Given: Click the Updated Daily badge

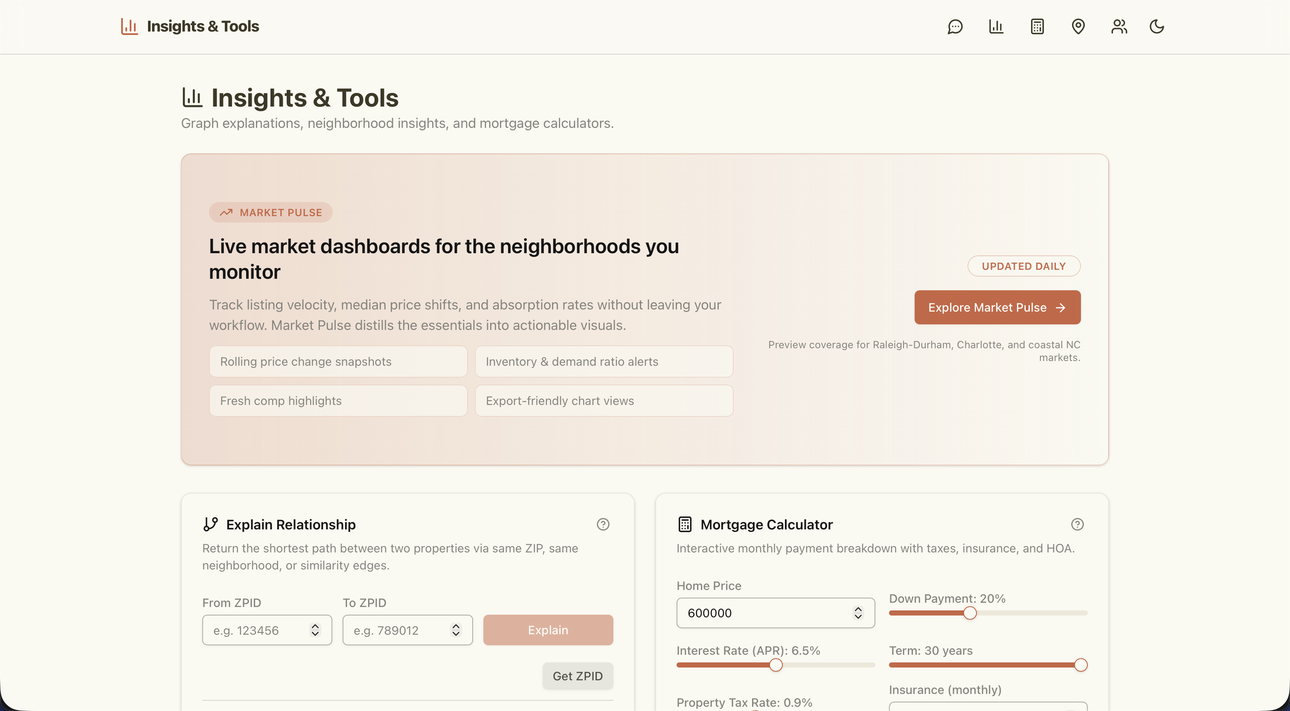Looking at the screenshot, I should (x=1023, y=266).
